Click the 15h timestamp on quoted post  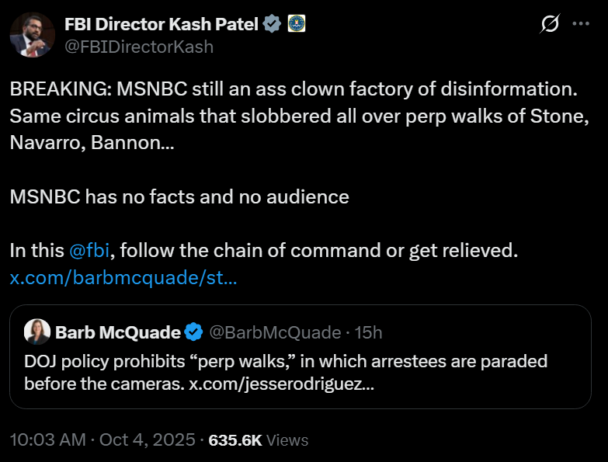[x=369, y=332]
